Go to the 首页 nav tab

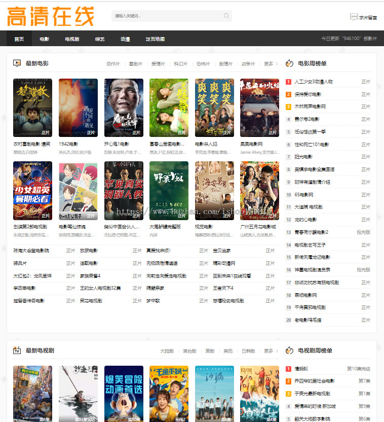(19, 39)
